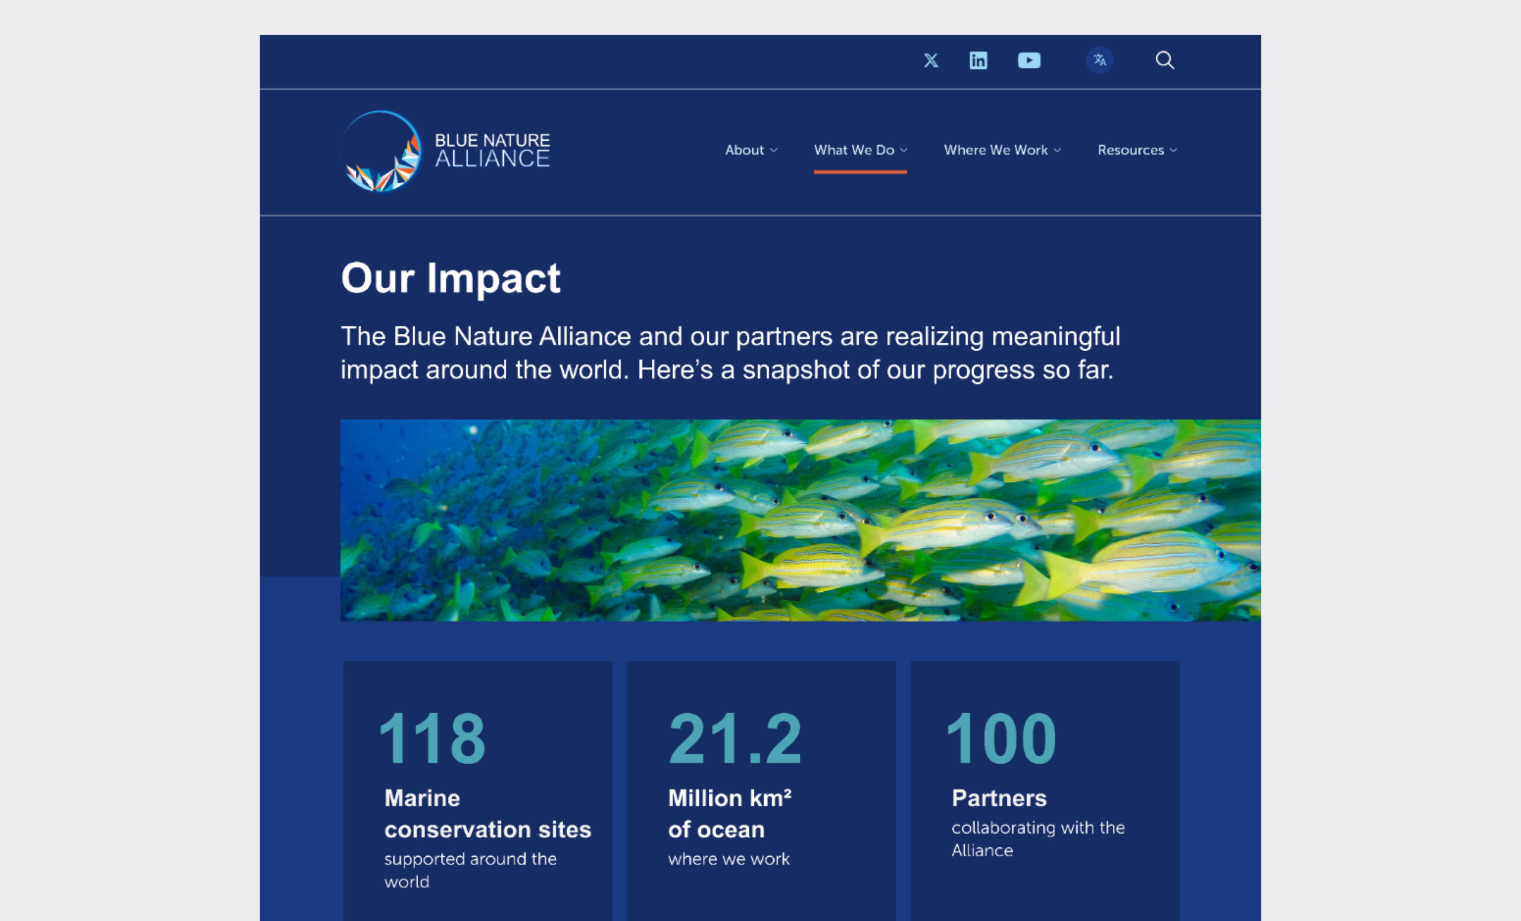1521x921 pixels.
Task: Open the search magnifier icon
Action: point(1164,61)
